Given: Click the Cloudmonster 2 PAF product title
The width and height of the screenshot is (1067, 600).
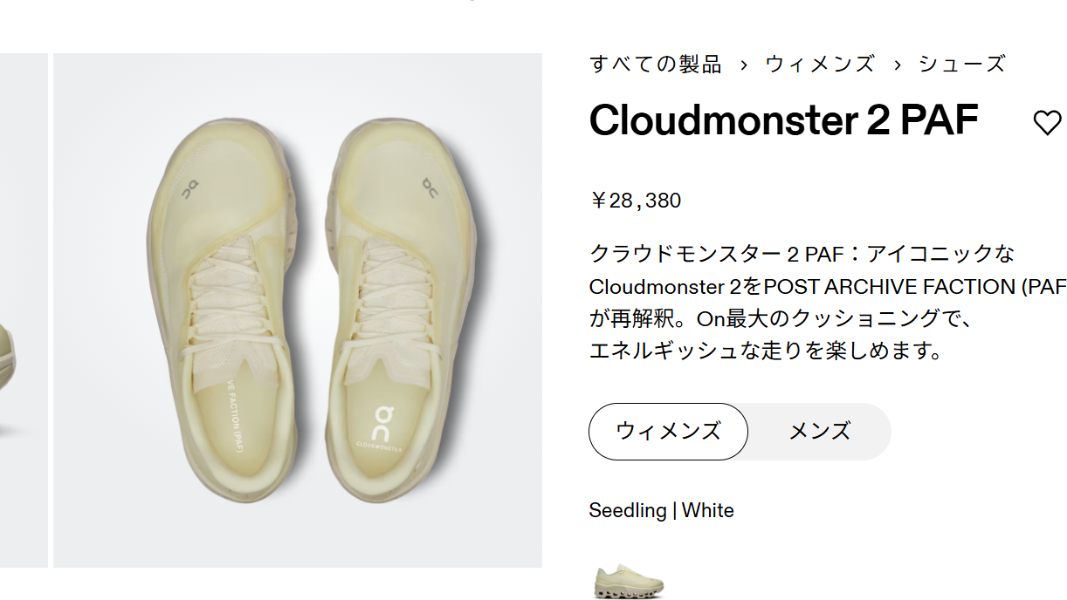Looking at the screenshot, I should [783, 119].
